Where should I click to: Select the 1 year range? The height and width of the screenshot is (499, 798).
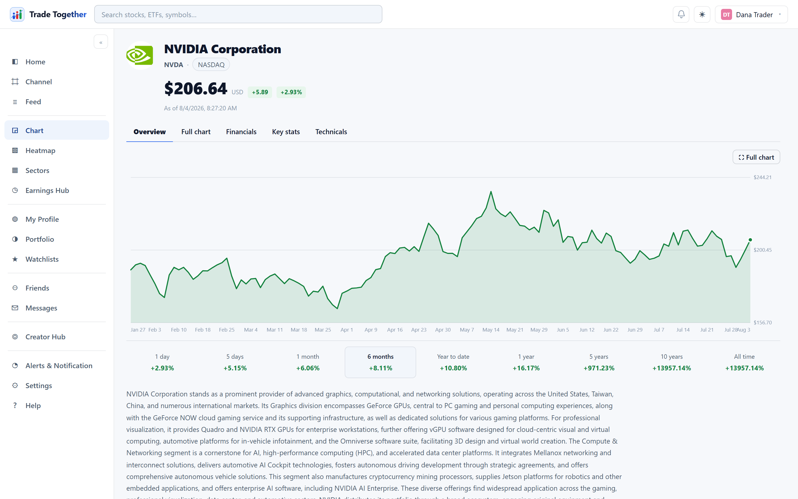click(526, 362)
